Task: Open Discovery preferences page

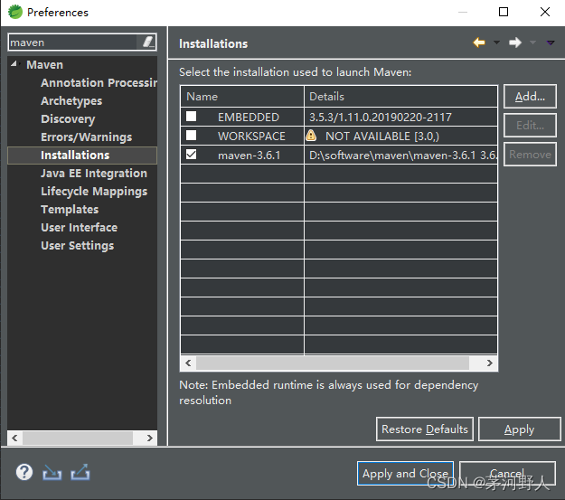Action: coord(68,119)
